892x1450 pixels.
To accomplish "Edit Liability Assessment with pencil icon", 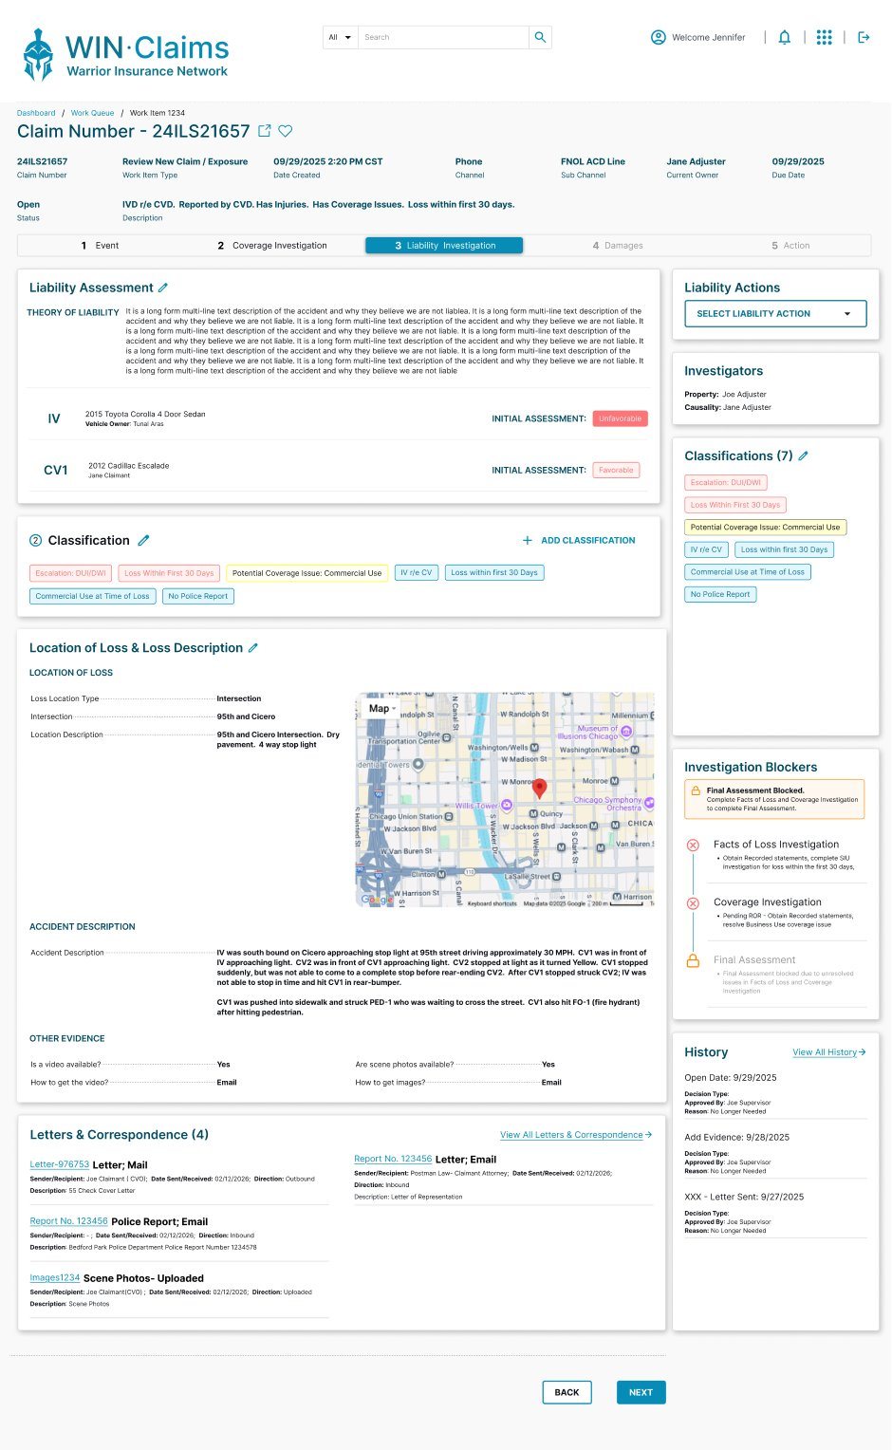I will (163, 288).
